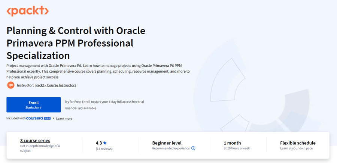Click the Coursera Plus logo

38,118
